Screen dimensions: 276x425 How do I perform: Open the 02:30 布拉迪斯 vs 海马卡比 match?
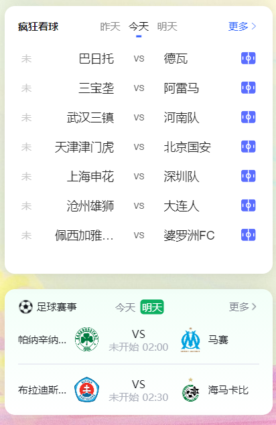(139, 390)
